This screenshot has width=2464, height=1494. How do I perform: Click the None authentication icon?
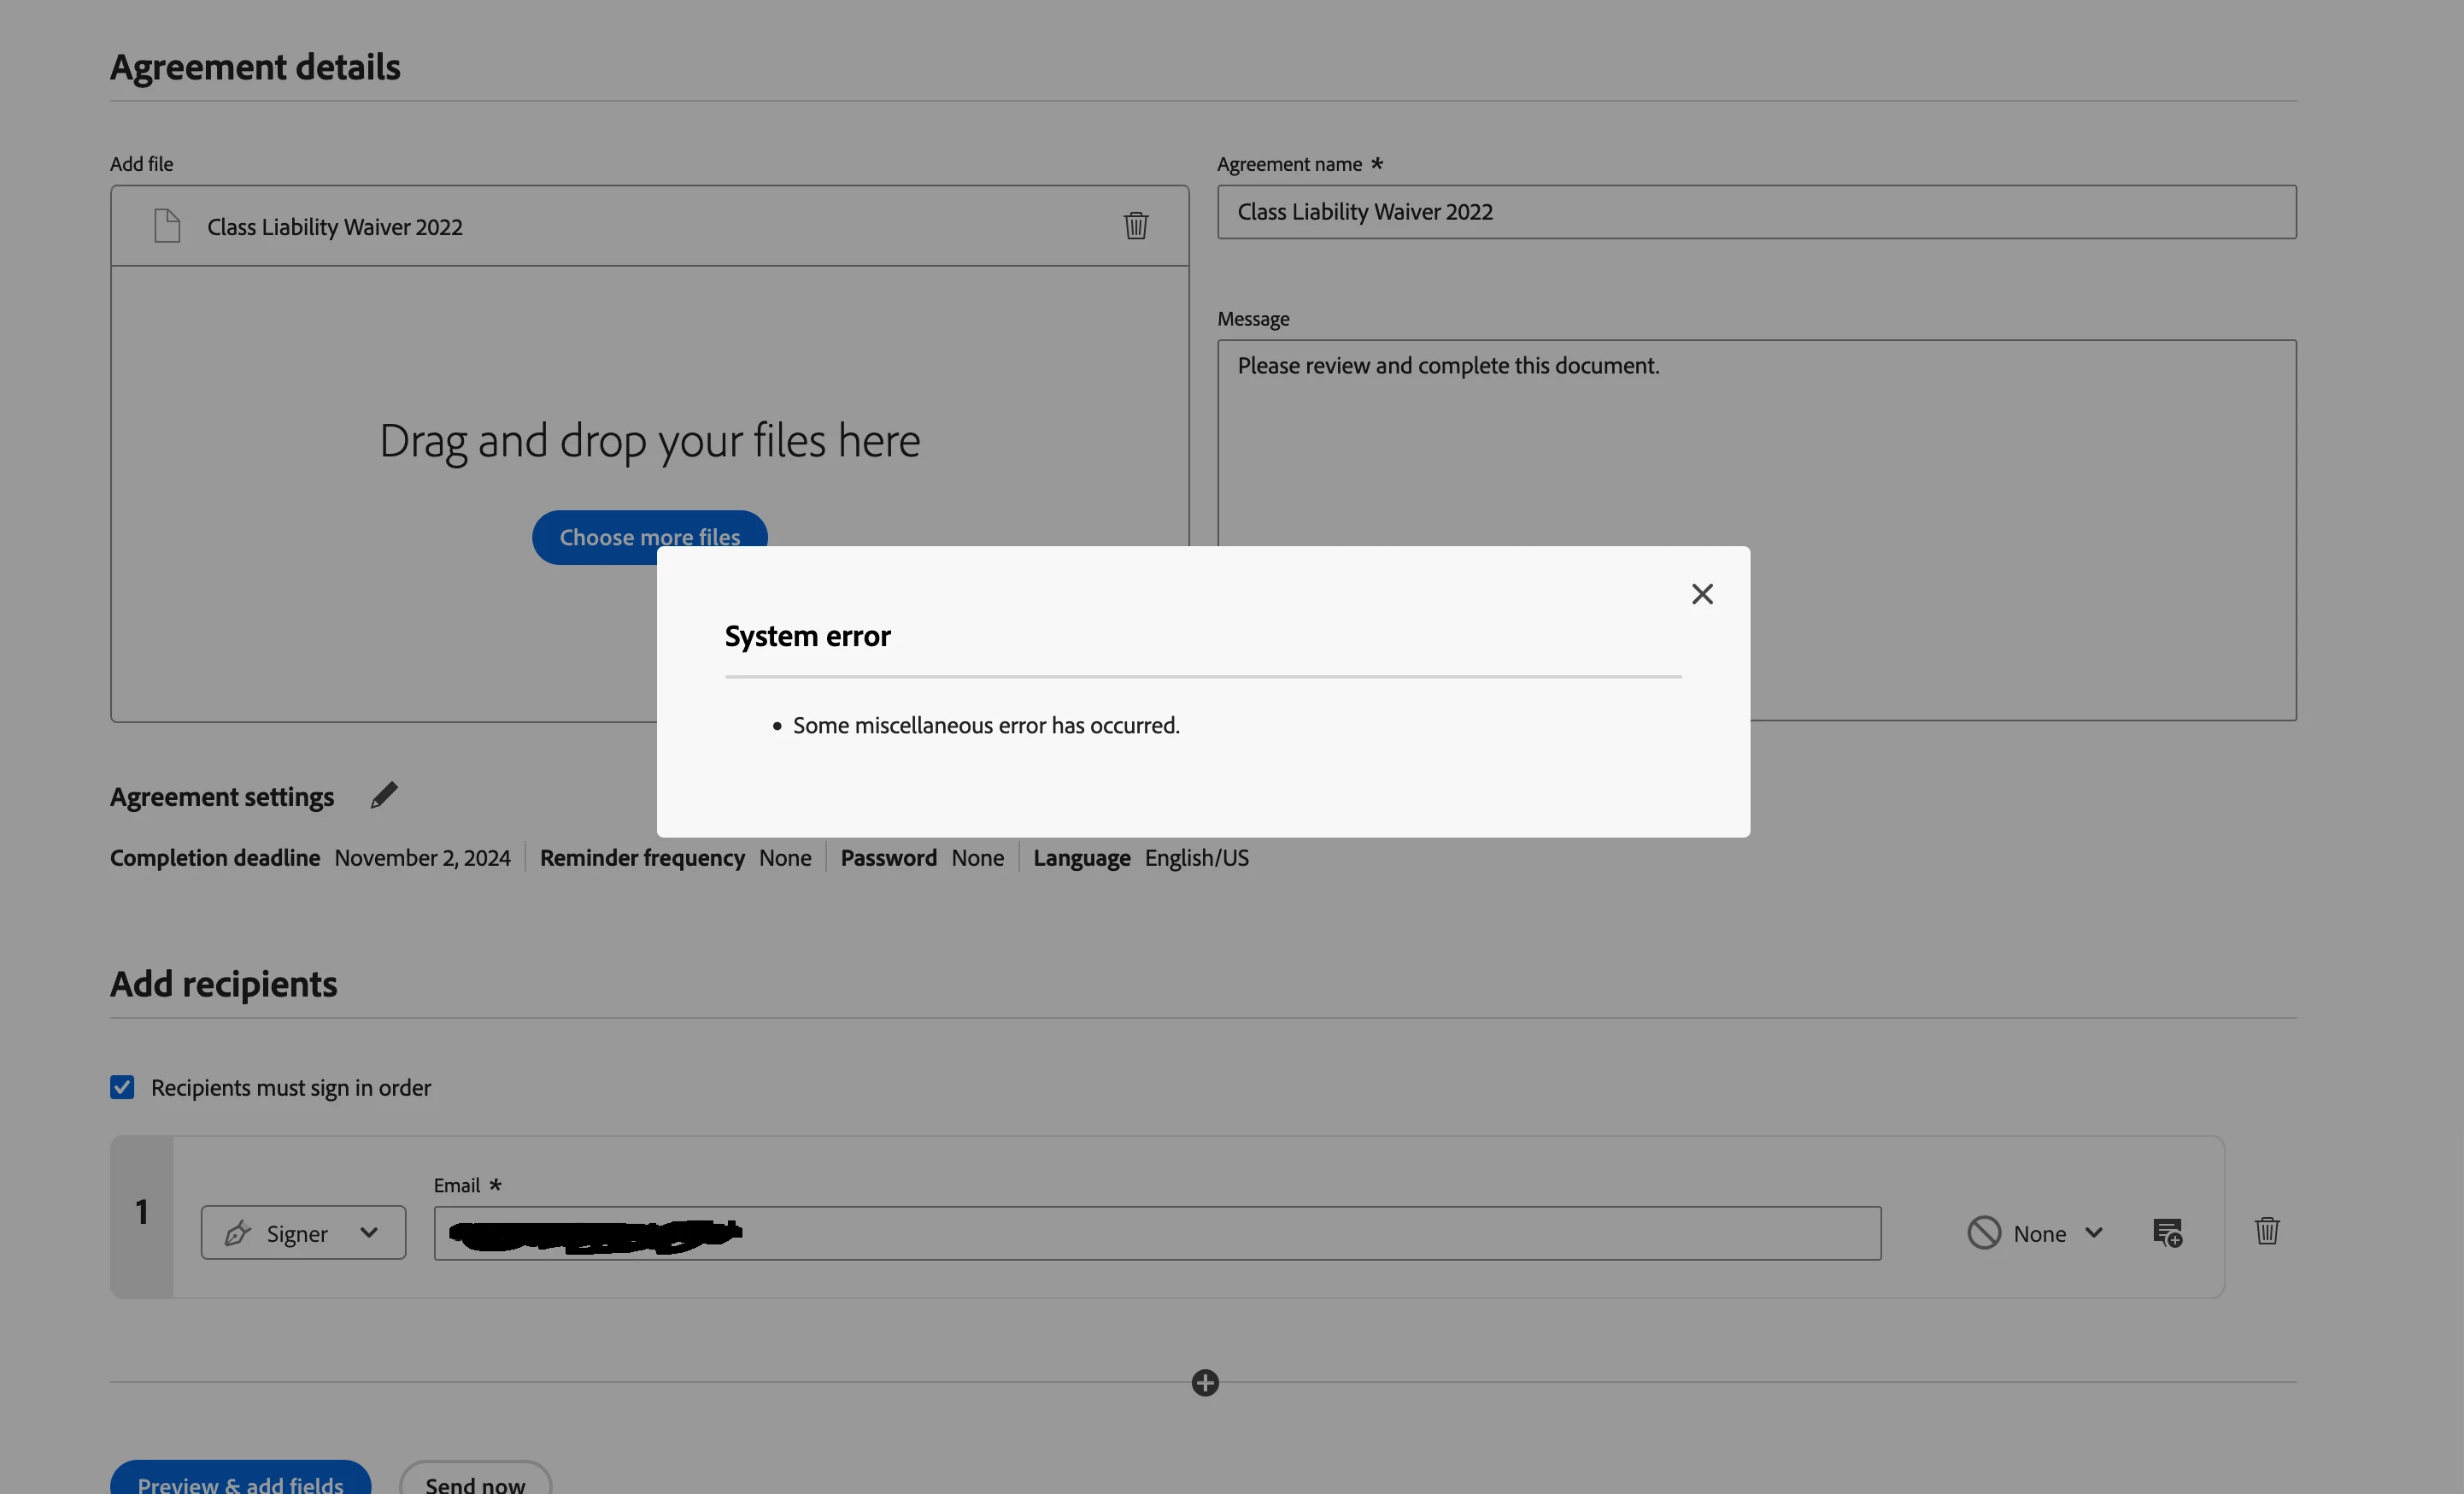(1984, 1232)
